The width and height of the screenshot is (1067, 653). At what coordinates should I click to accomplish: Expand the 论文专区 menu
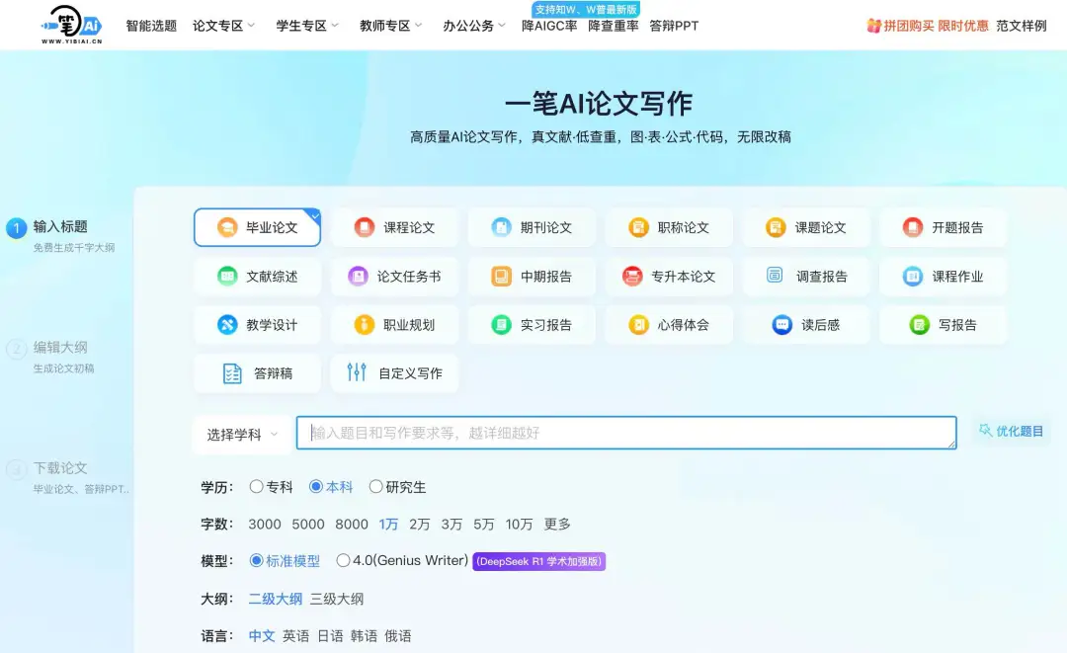[x=224, y=26]
